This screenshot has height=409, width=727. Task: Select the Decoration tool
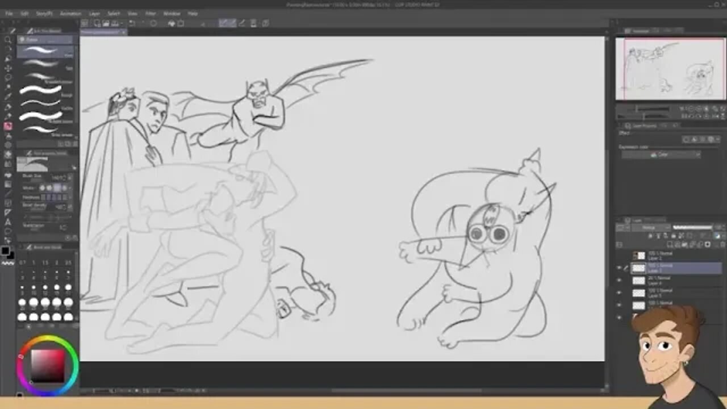point(8,146)
